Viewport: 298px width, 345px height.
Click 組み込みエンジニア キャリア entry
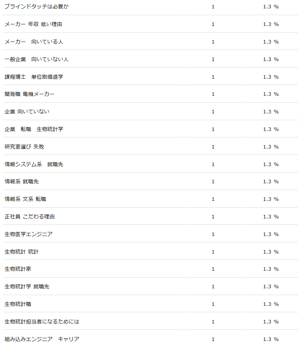point(42,339)
